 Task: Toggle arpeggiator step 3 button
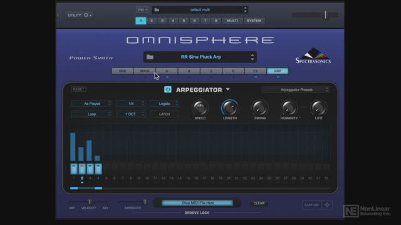point(90,169)
